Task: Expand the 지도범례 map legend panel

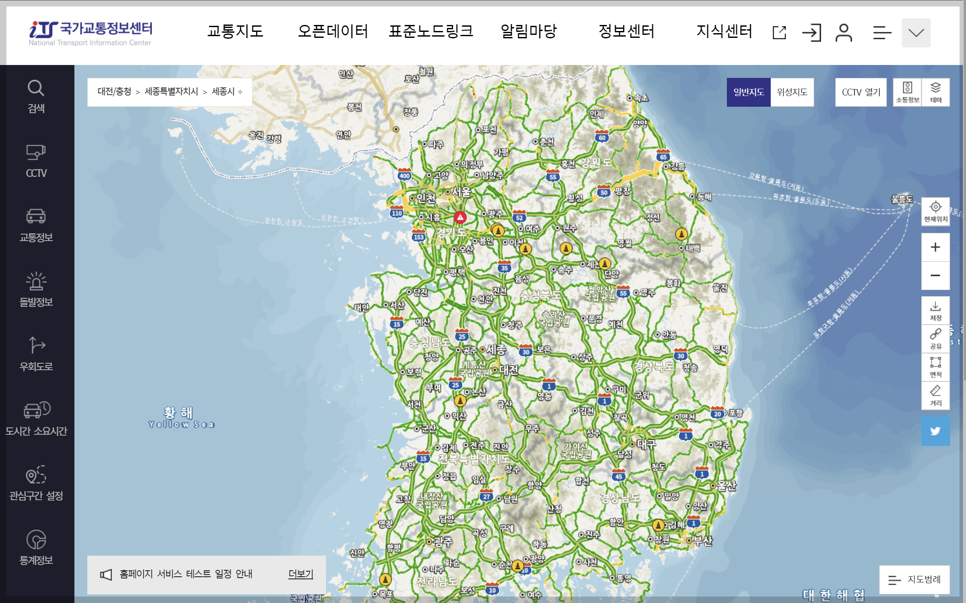Action: 914,579
